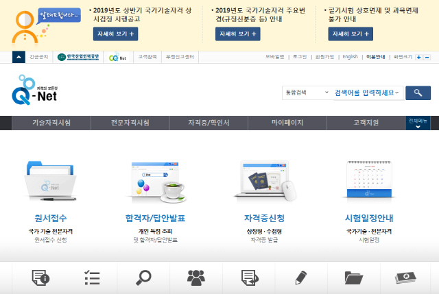The height and width of the screenshot is (294, 439).
Task: Click the people group icon in bottom bar
Action: pyautogui.click(x=196, y=278)
